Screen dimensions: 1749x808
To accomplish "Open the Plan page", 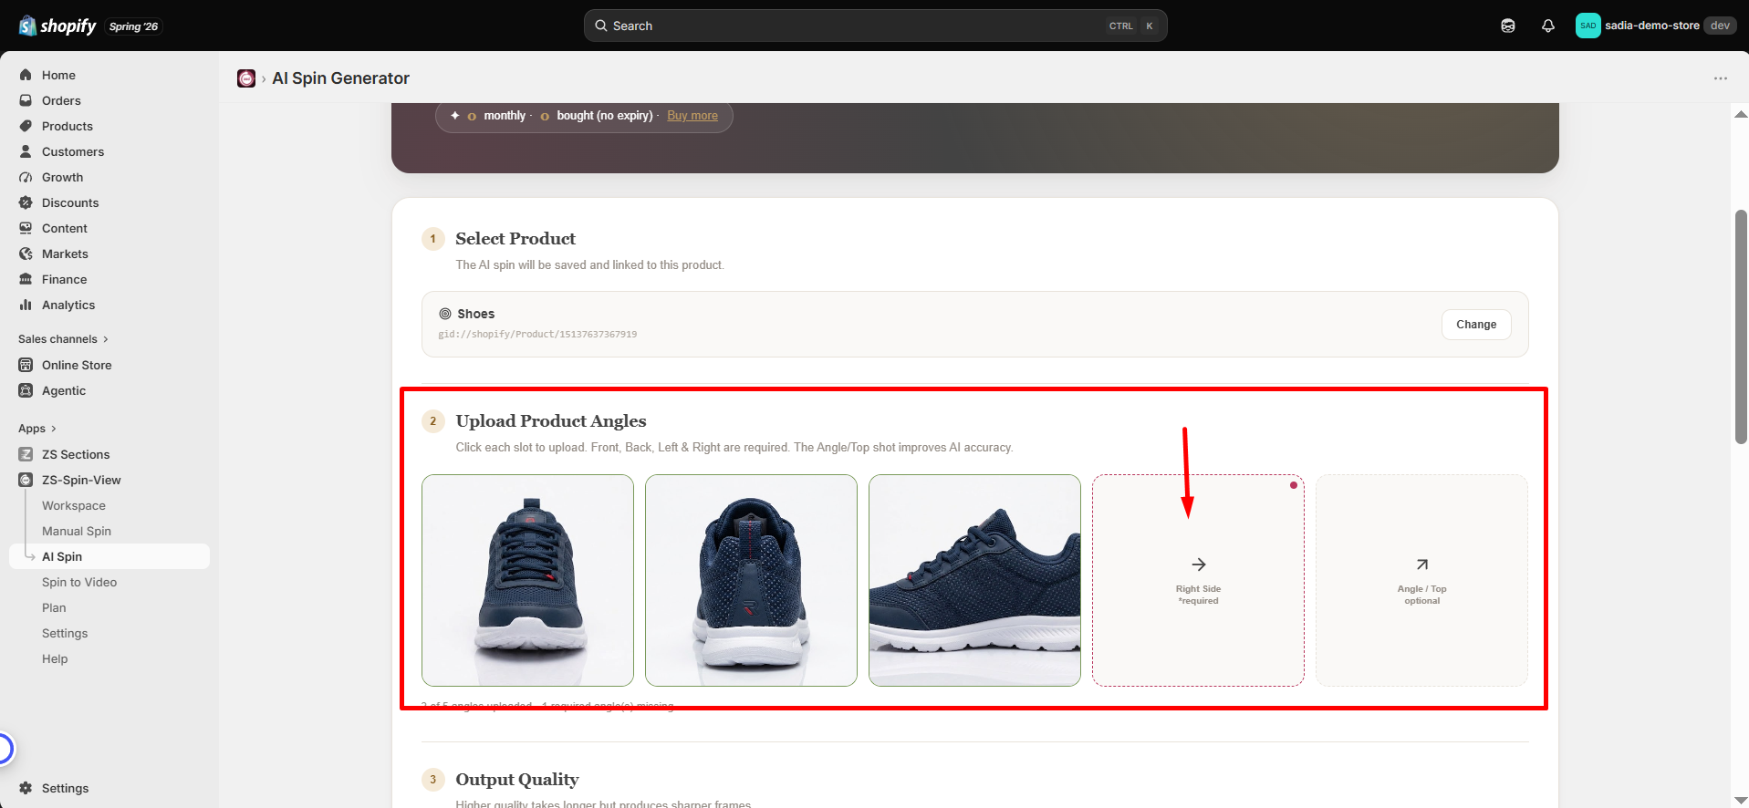I will click(54, 607).
